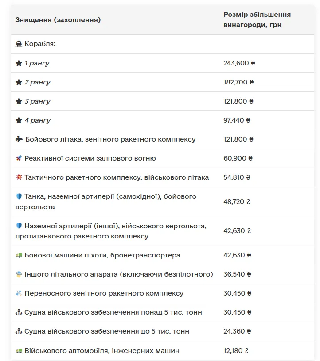The width and height of the screenshot is (320, 361).
Task: Select the 12,180 ₴ reward value
Action: click(x=236, y=351)
